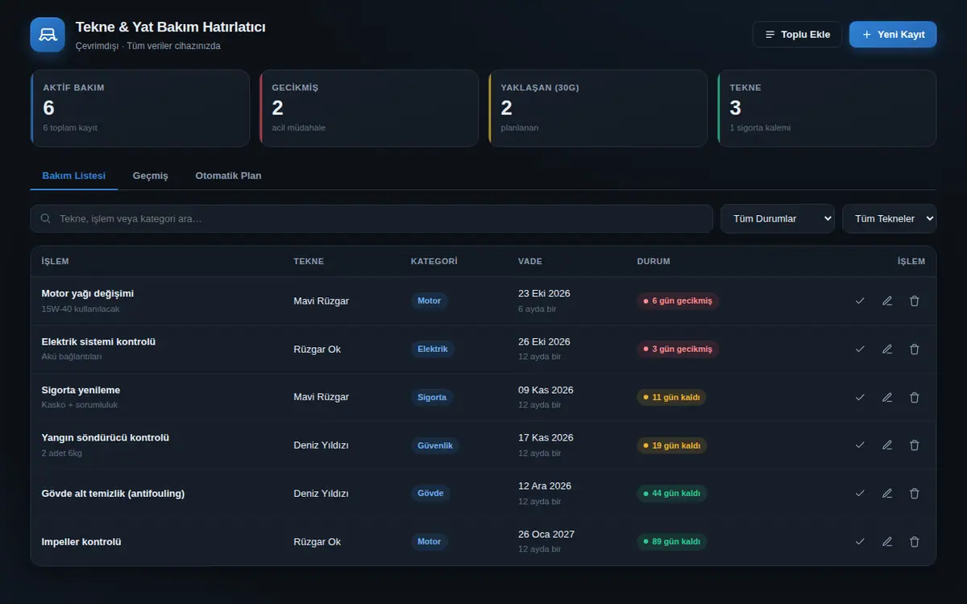This screenshot has width=967, height=604.
Task: Mark Elektrik sistemi kontrolü as done
Action: pos(860,350)
